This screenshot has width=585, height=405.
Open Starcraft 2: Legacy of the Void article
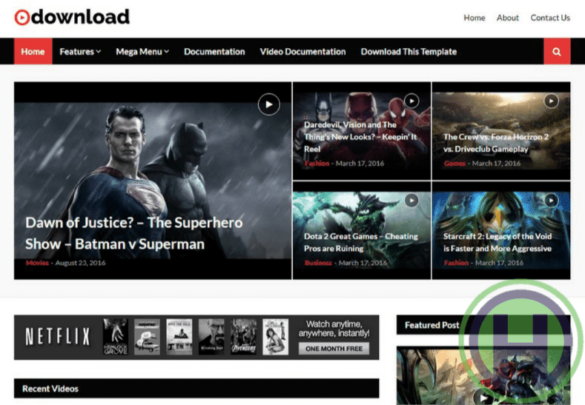(498, 242)
